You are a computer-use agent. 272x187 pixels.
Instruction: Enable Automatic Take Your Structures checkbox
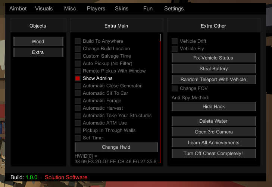(78, 116)
